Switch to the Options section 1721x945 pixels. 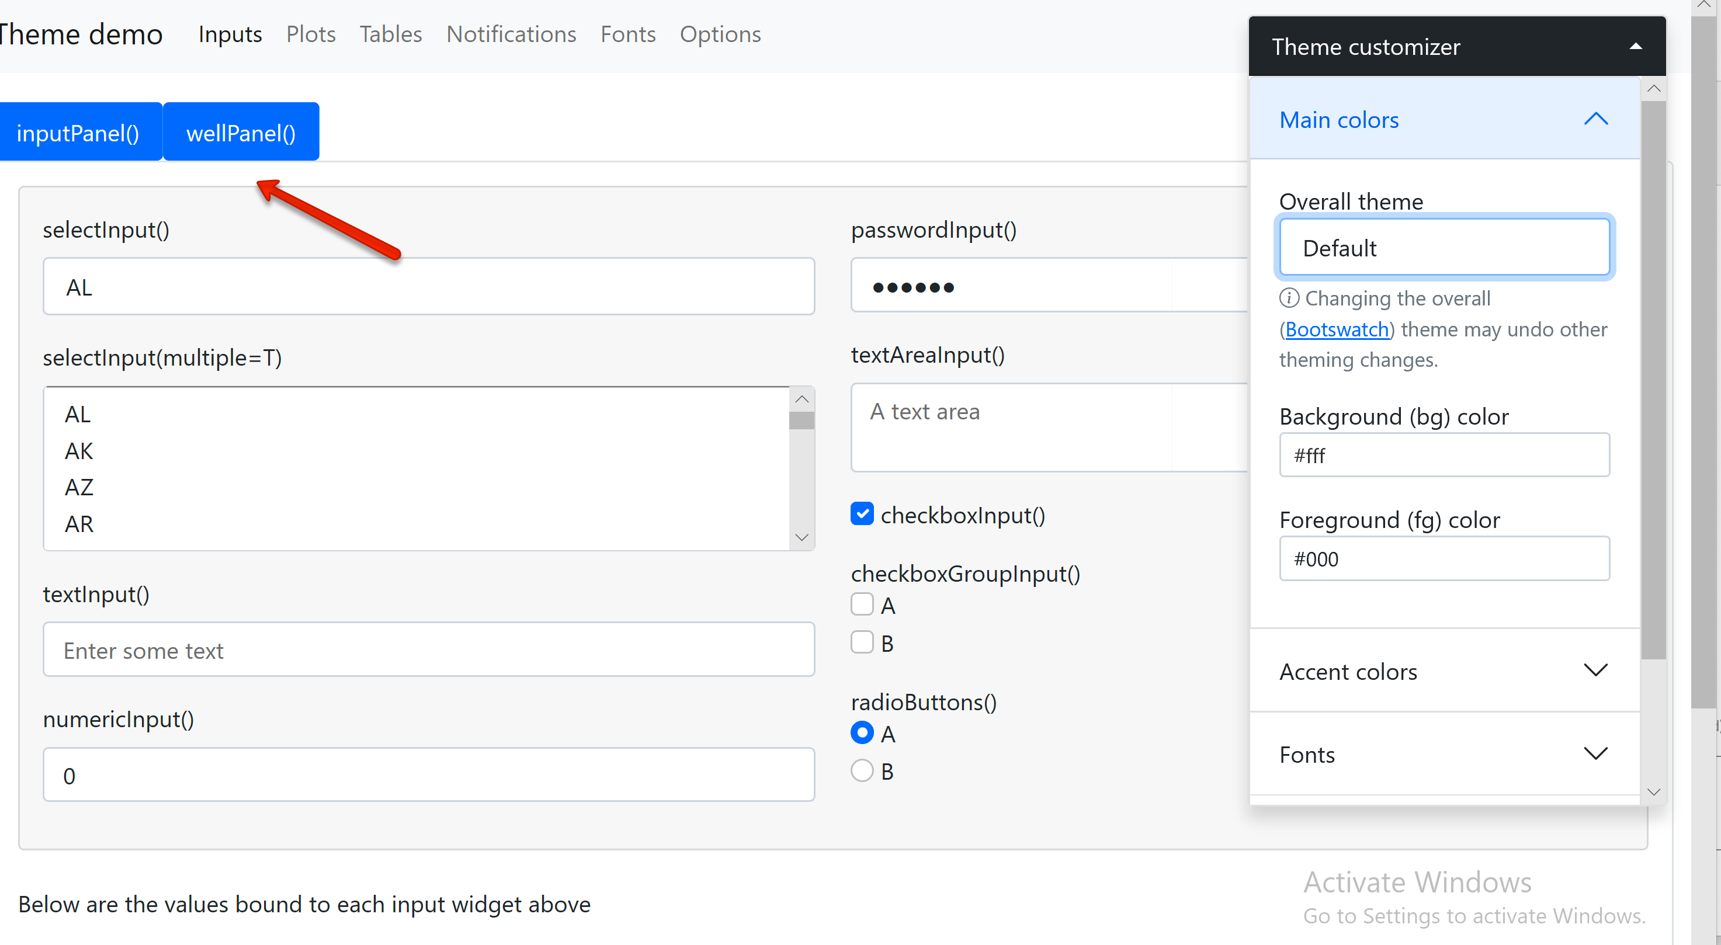pyautogui.click(x=720, y=34)
